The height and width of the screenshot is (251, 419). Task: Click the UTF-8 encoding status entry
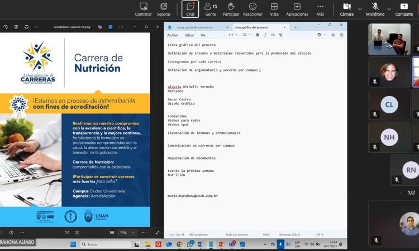(x=319, y=235)
